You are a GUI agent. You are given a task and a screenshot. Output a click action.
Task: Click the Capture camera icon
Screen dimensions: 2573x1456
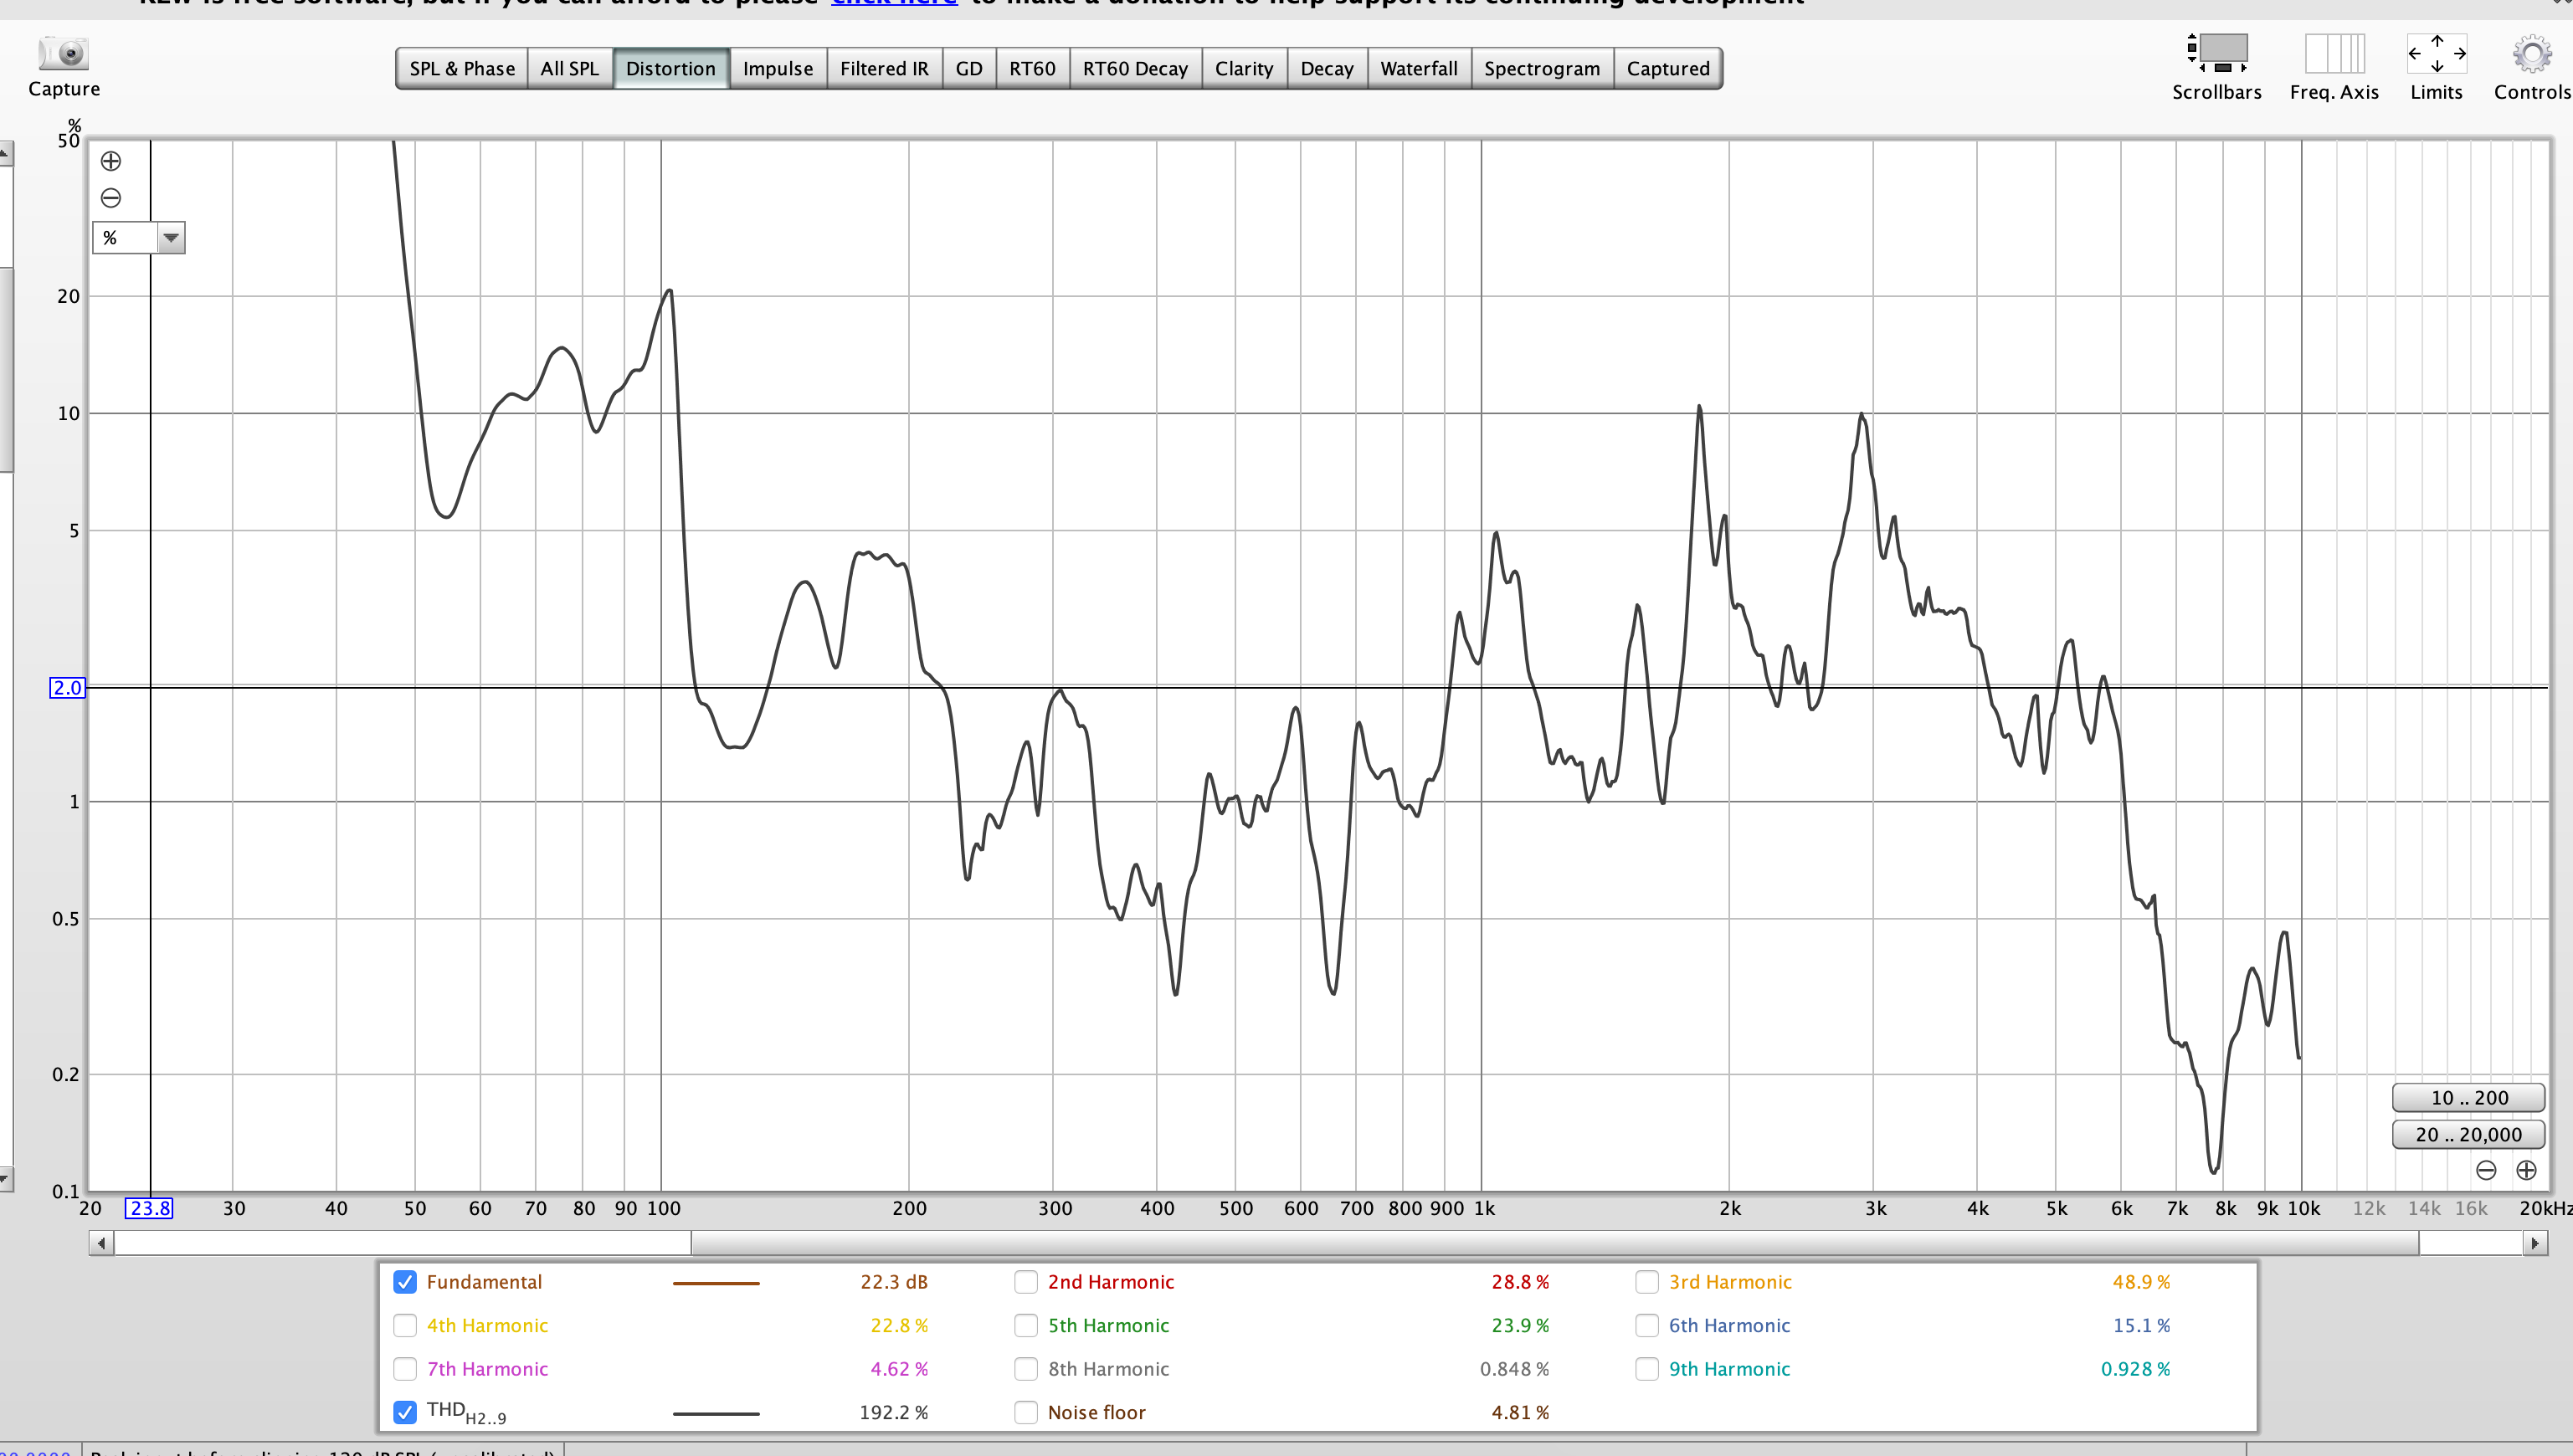tap(64, 54)
